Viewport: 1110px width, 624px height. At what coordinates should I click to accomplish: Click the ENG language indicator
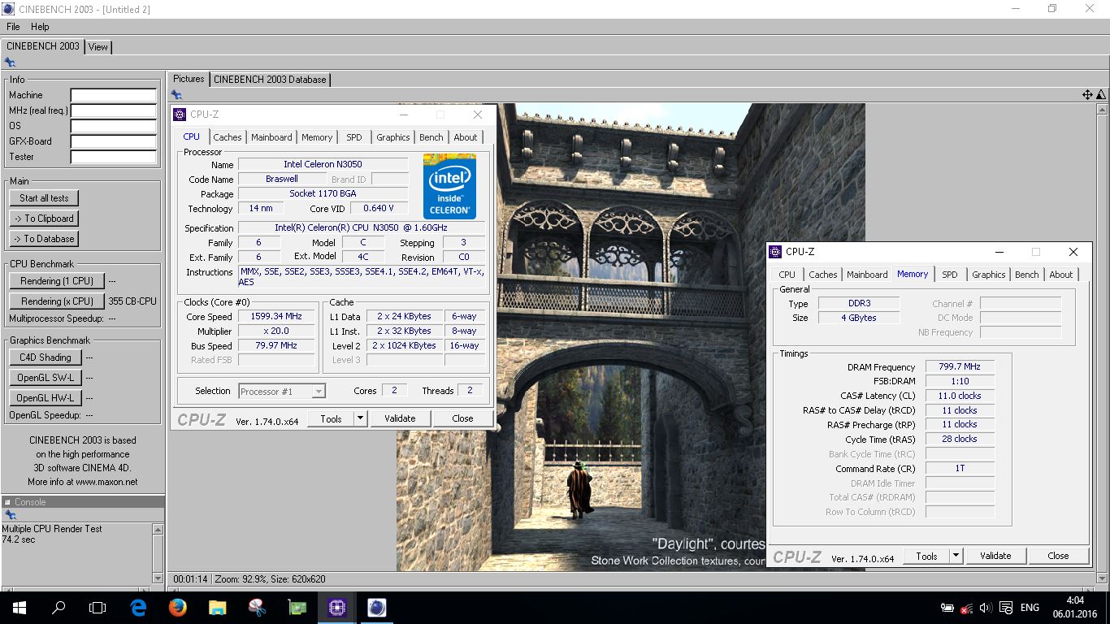click(x=1030, y=608)
